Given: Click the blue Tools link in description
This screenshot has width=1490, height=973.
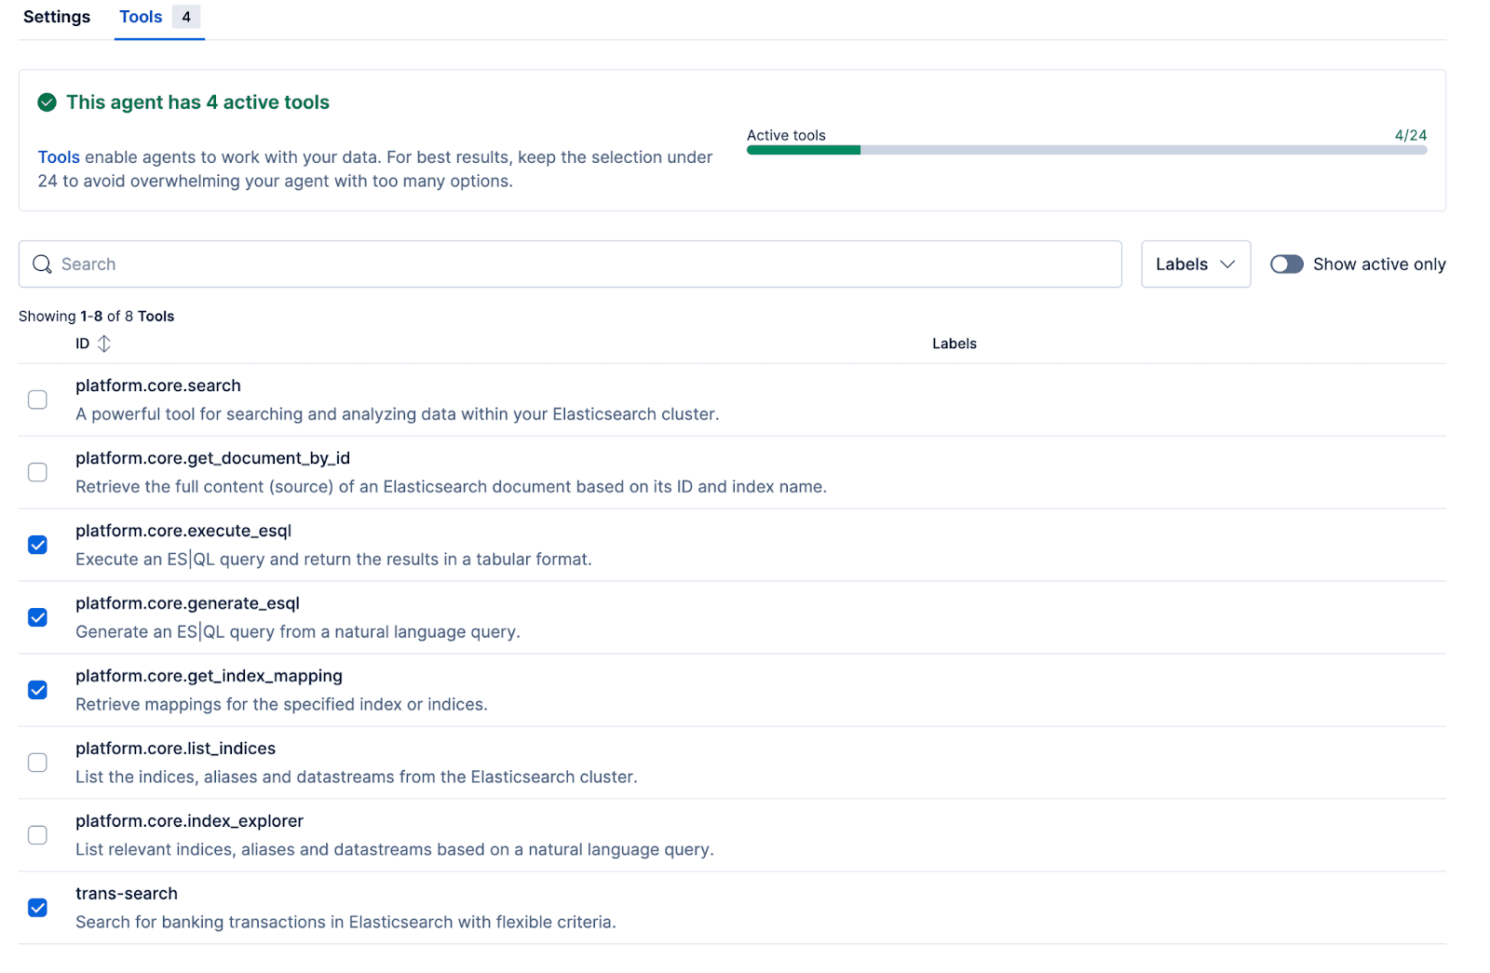Looking at the screenshot, I should point(59,156).
